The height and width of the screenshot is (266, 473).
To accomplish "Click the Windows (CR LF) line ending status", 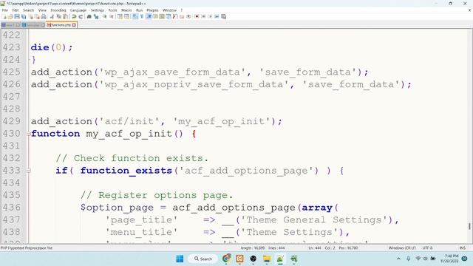I will pyautogui.click(x=402, y=248).
